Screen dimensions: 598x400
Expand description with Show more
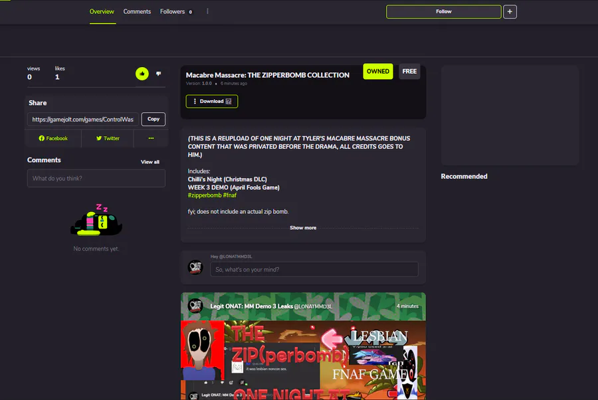[303, 228]
